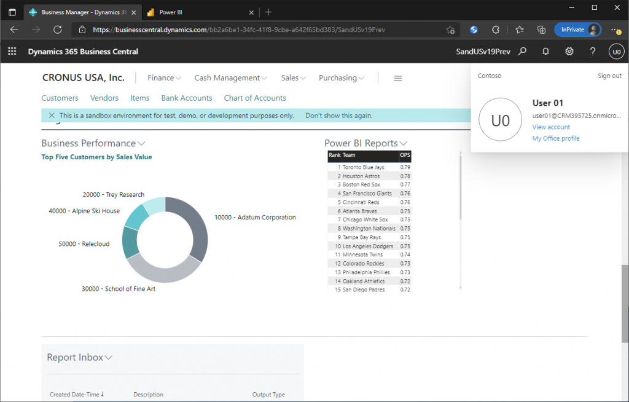The height and width of the screenshot is (402, 629).
Task: Open the browser Favorites list icon
Action: [520, 30]
